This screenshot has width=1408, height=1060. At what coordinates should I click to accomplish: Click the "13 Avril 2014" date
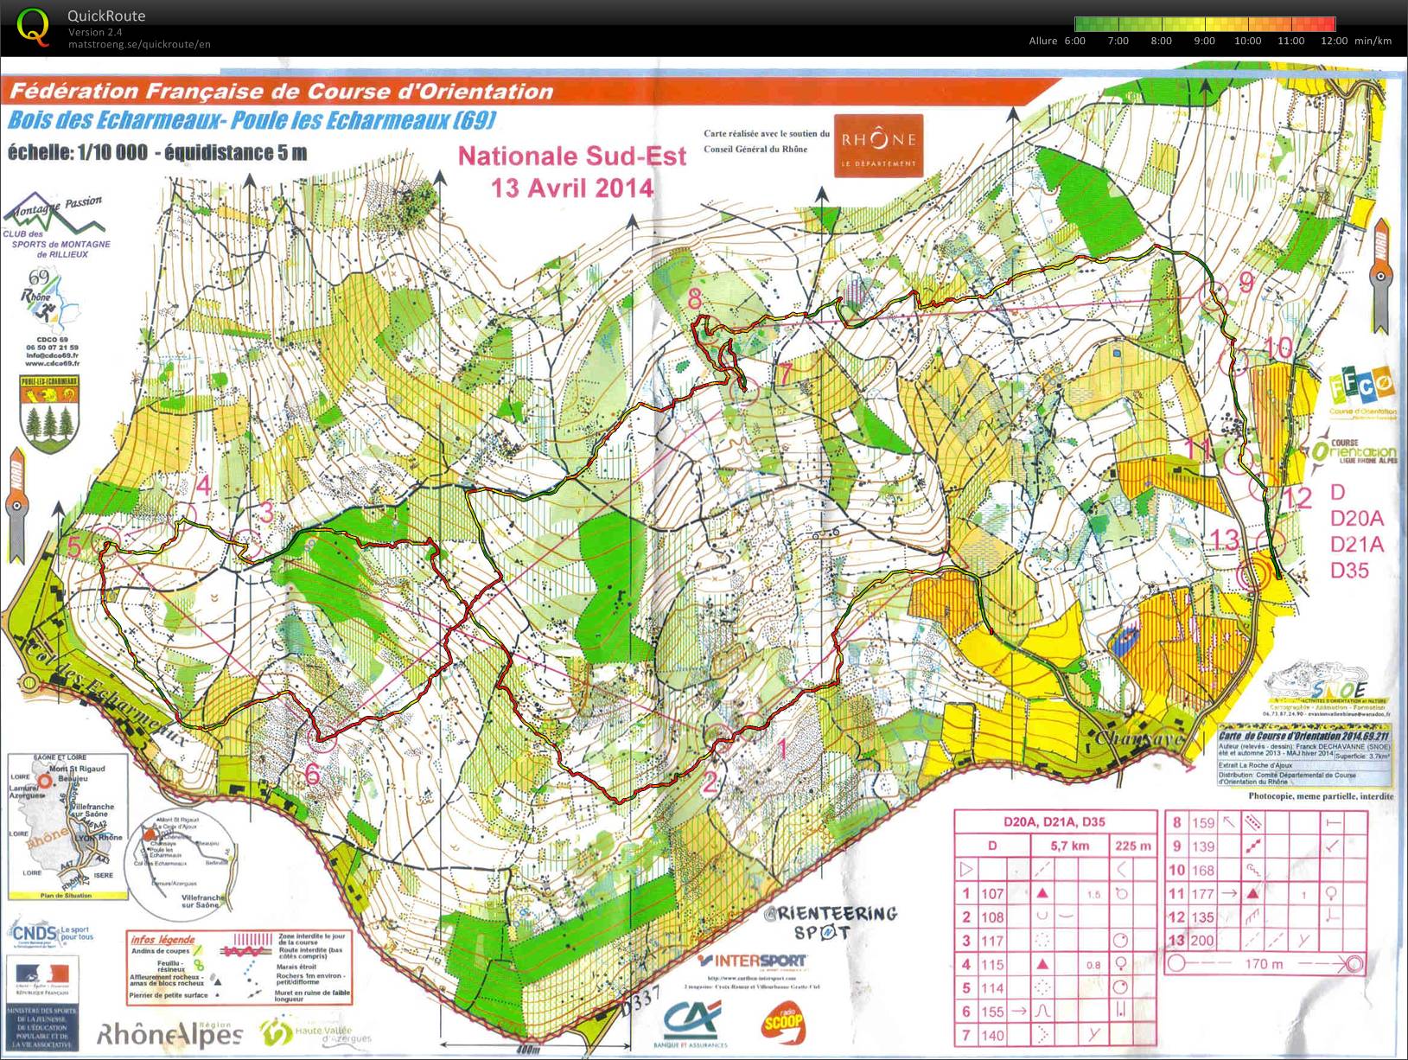pos(572,188)
